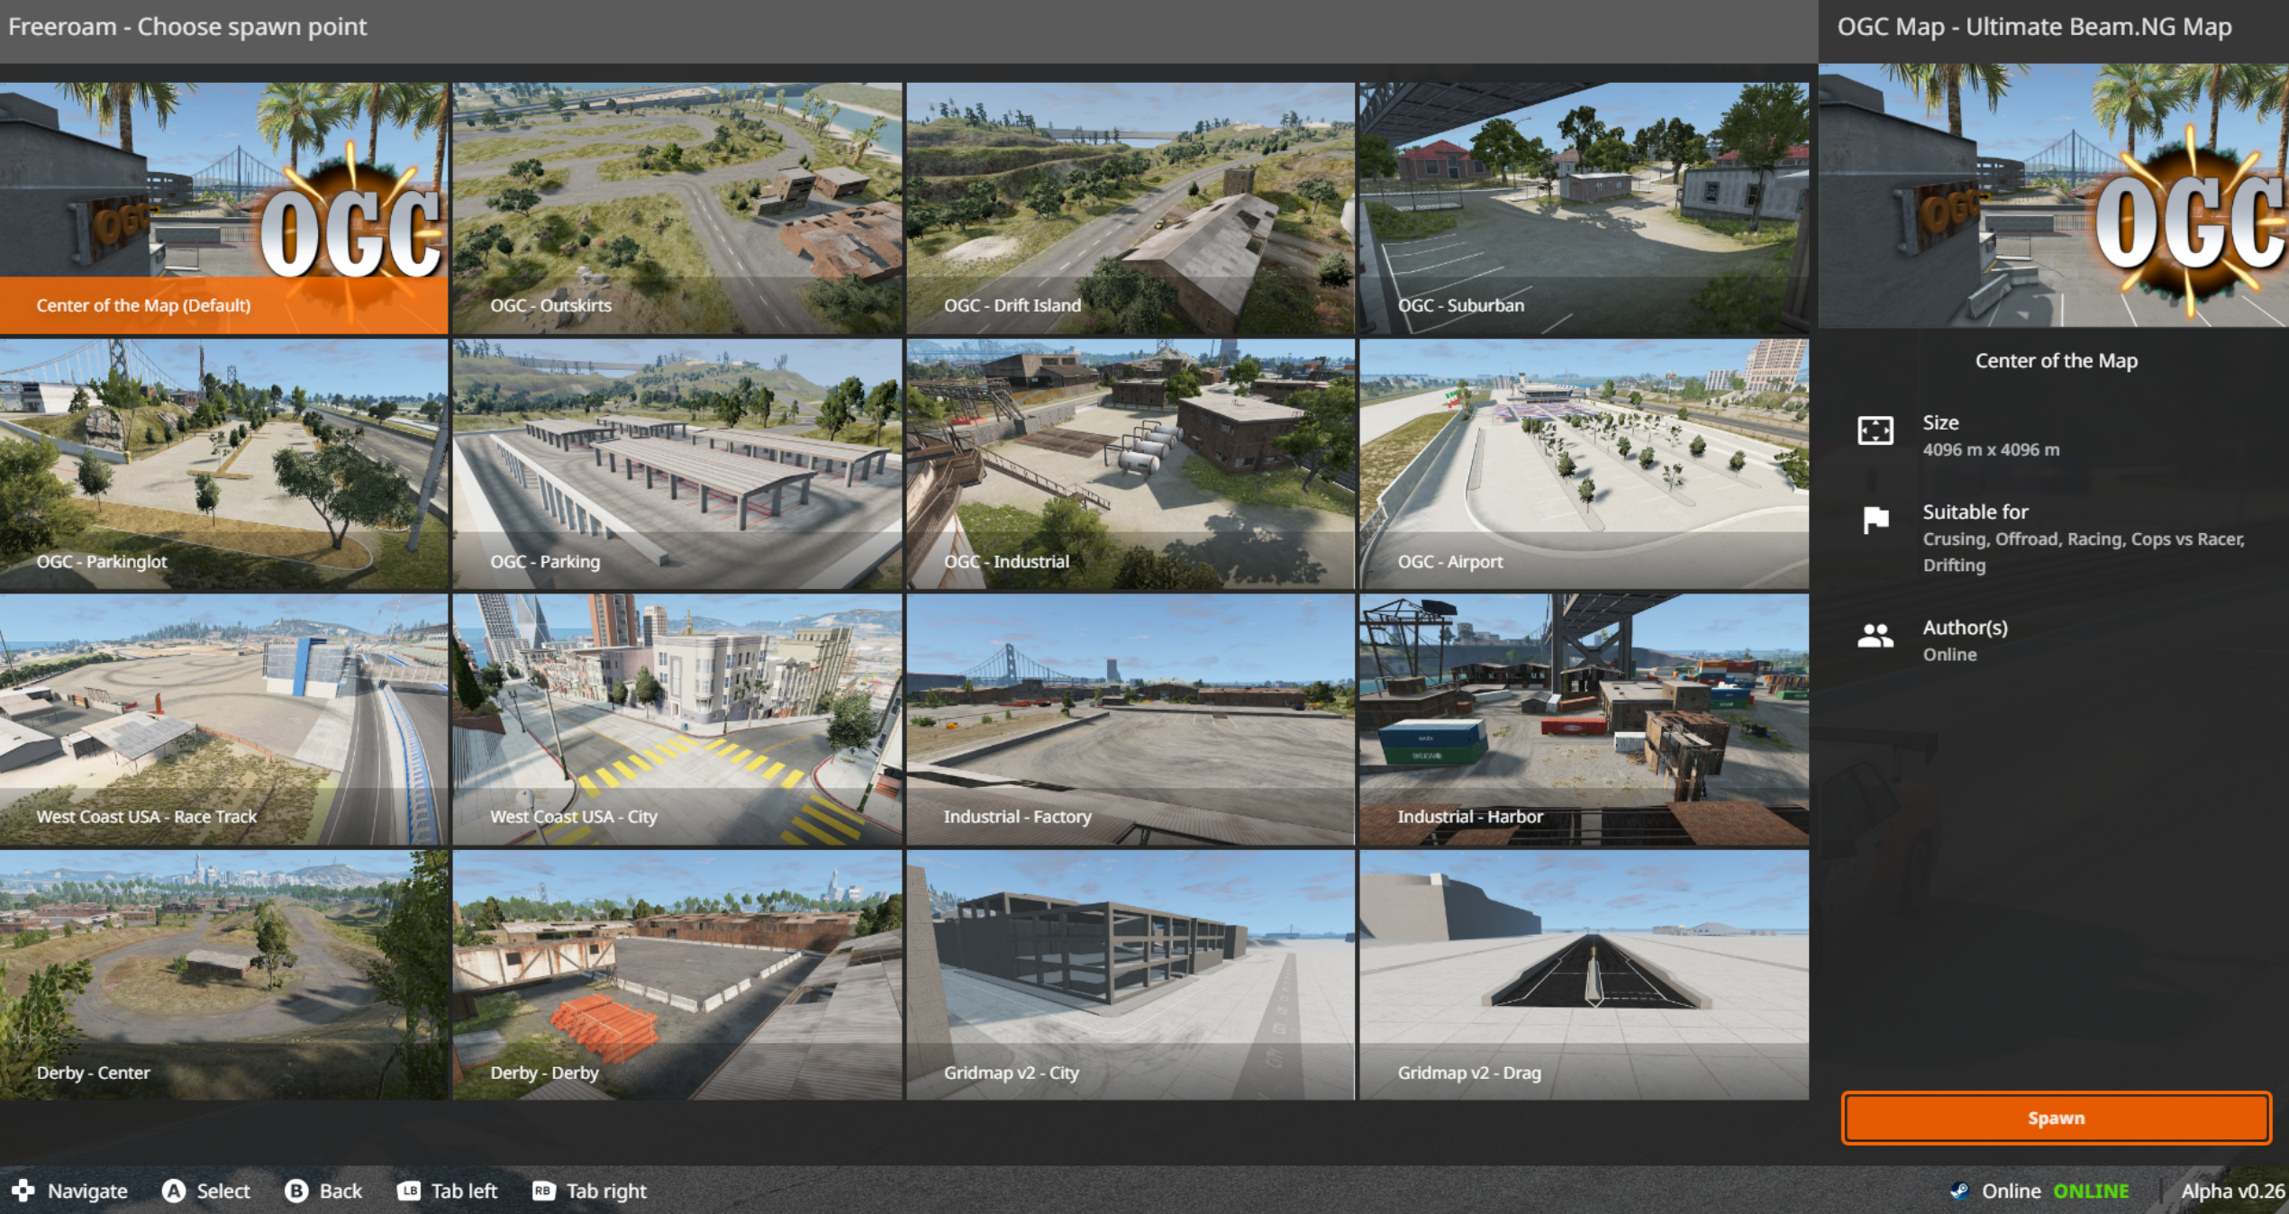
Task: Select the Industrial - Factory spawn
Action: 1131,720
